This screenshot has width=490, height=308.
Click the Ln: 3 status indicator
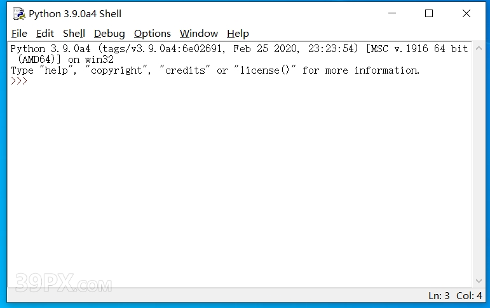[x=439, y=295]
